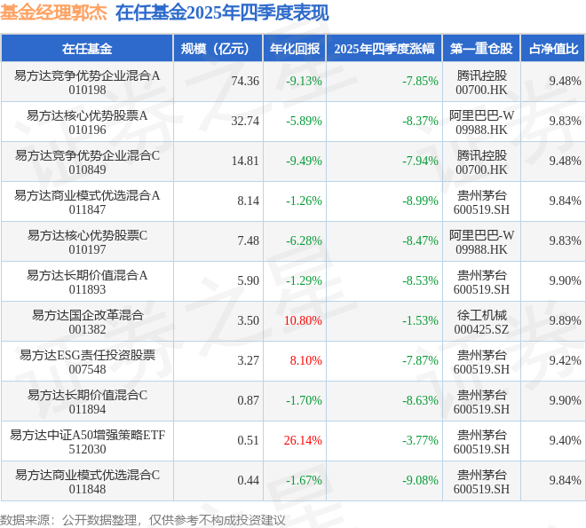Screen dimensions: 586x528
Task: Click the -8.47% quarterly change
Action: point(420,240)
